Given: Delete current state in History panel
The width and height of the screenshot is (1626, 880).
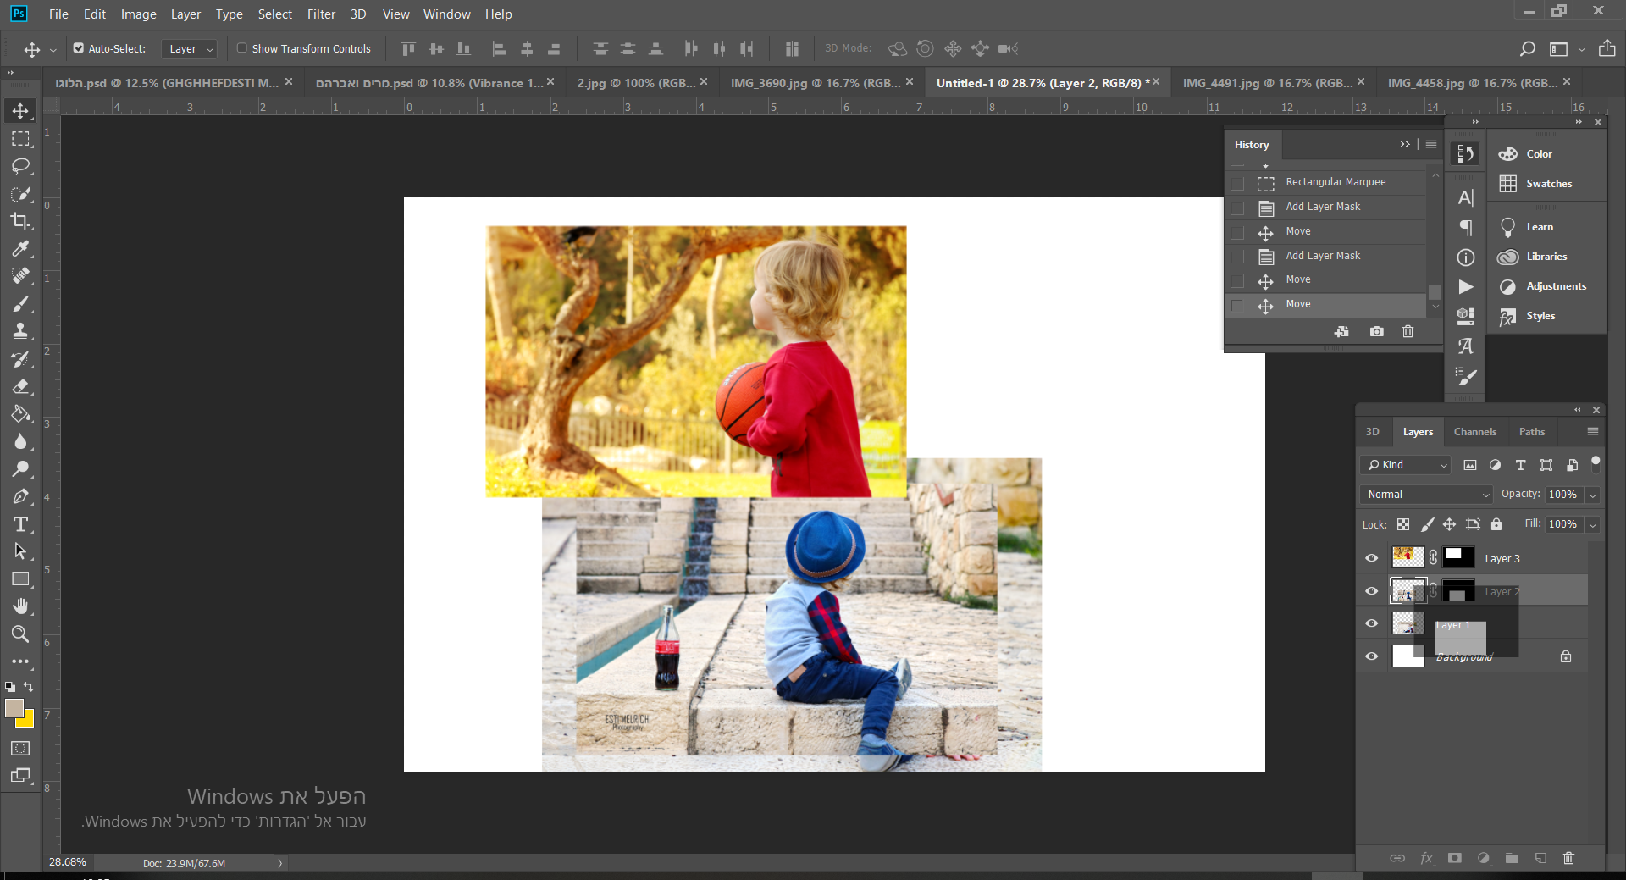Looking at the screenshot, I should 1408,331.
